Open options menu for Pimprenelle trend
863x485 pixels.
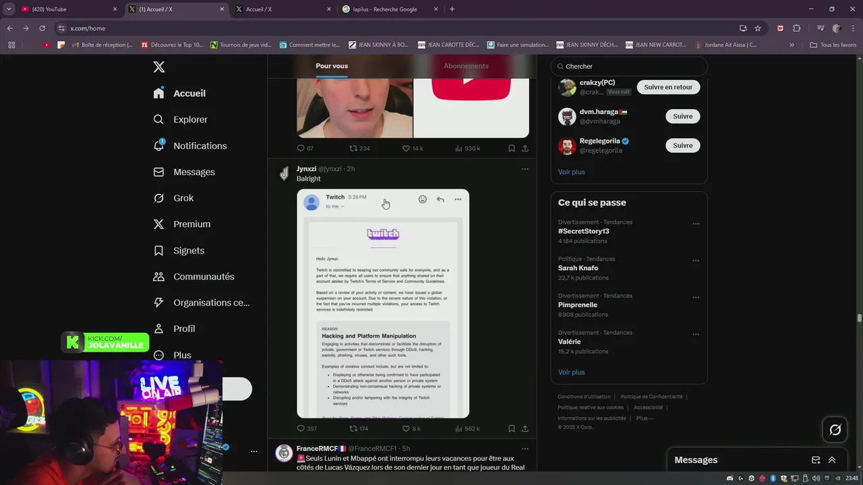pos(696,297)
